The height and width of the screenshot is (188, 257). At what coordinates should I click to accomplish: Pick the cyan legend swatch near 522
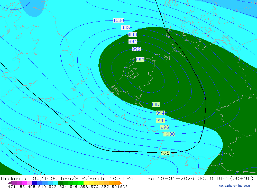coord(55,183)
